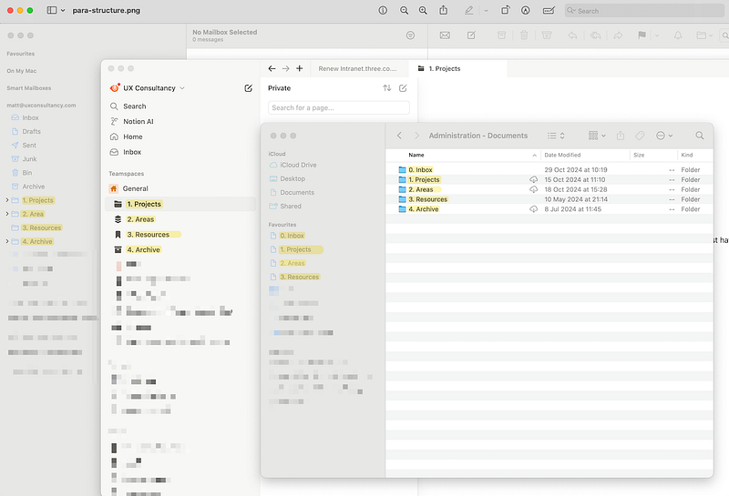Get new mail with the envelope icon
The image size is (729, 496).
click(x=445, y=35)
